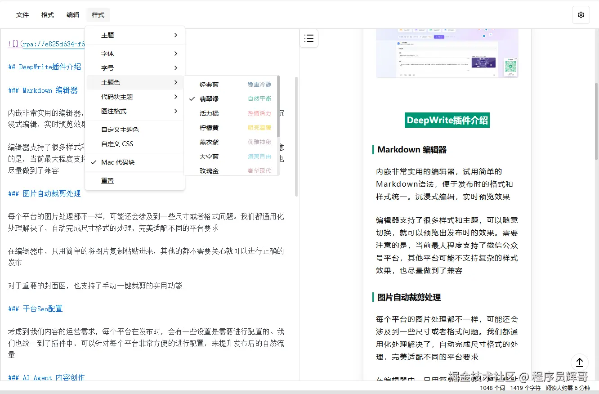The width and height of the screenshot is (599, 394).
Task: Click the theme color list scrollbar
Action: pos(278,107)
